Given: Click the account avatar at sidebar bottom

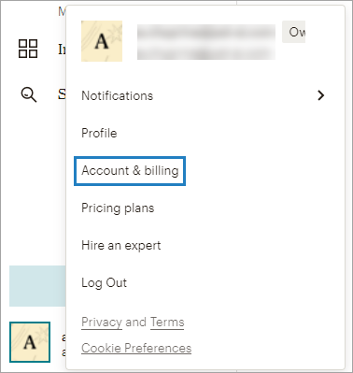Looking at the screenshot, I should point(30,342).
